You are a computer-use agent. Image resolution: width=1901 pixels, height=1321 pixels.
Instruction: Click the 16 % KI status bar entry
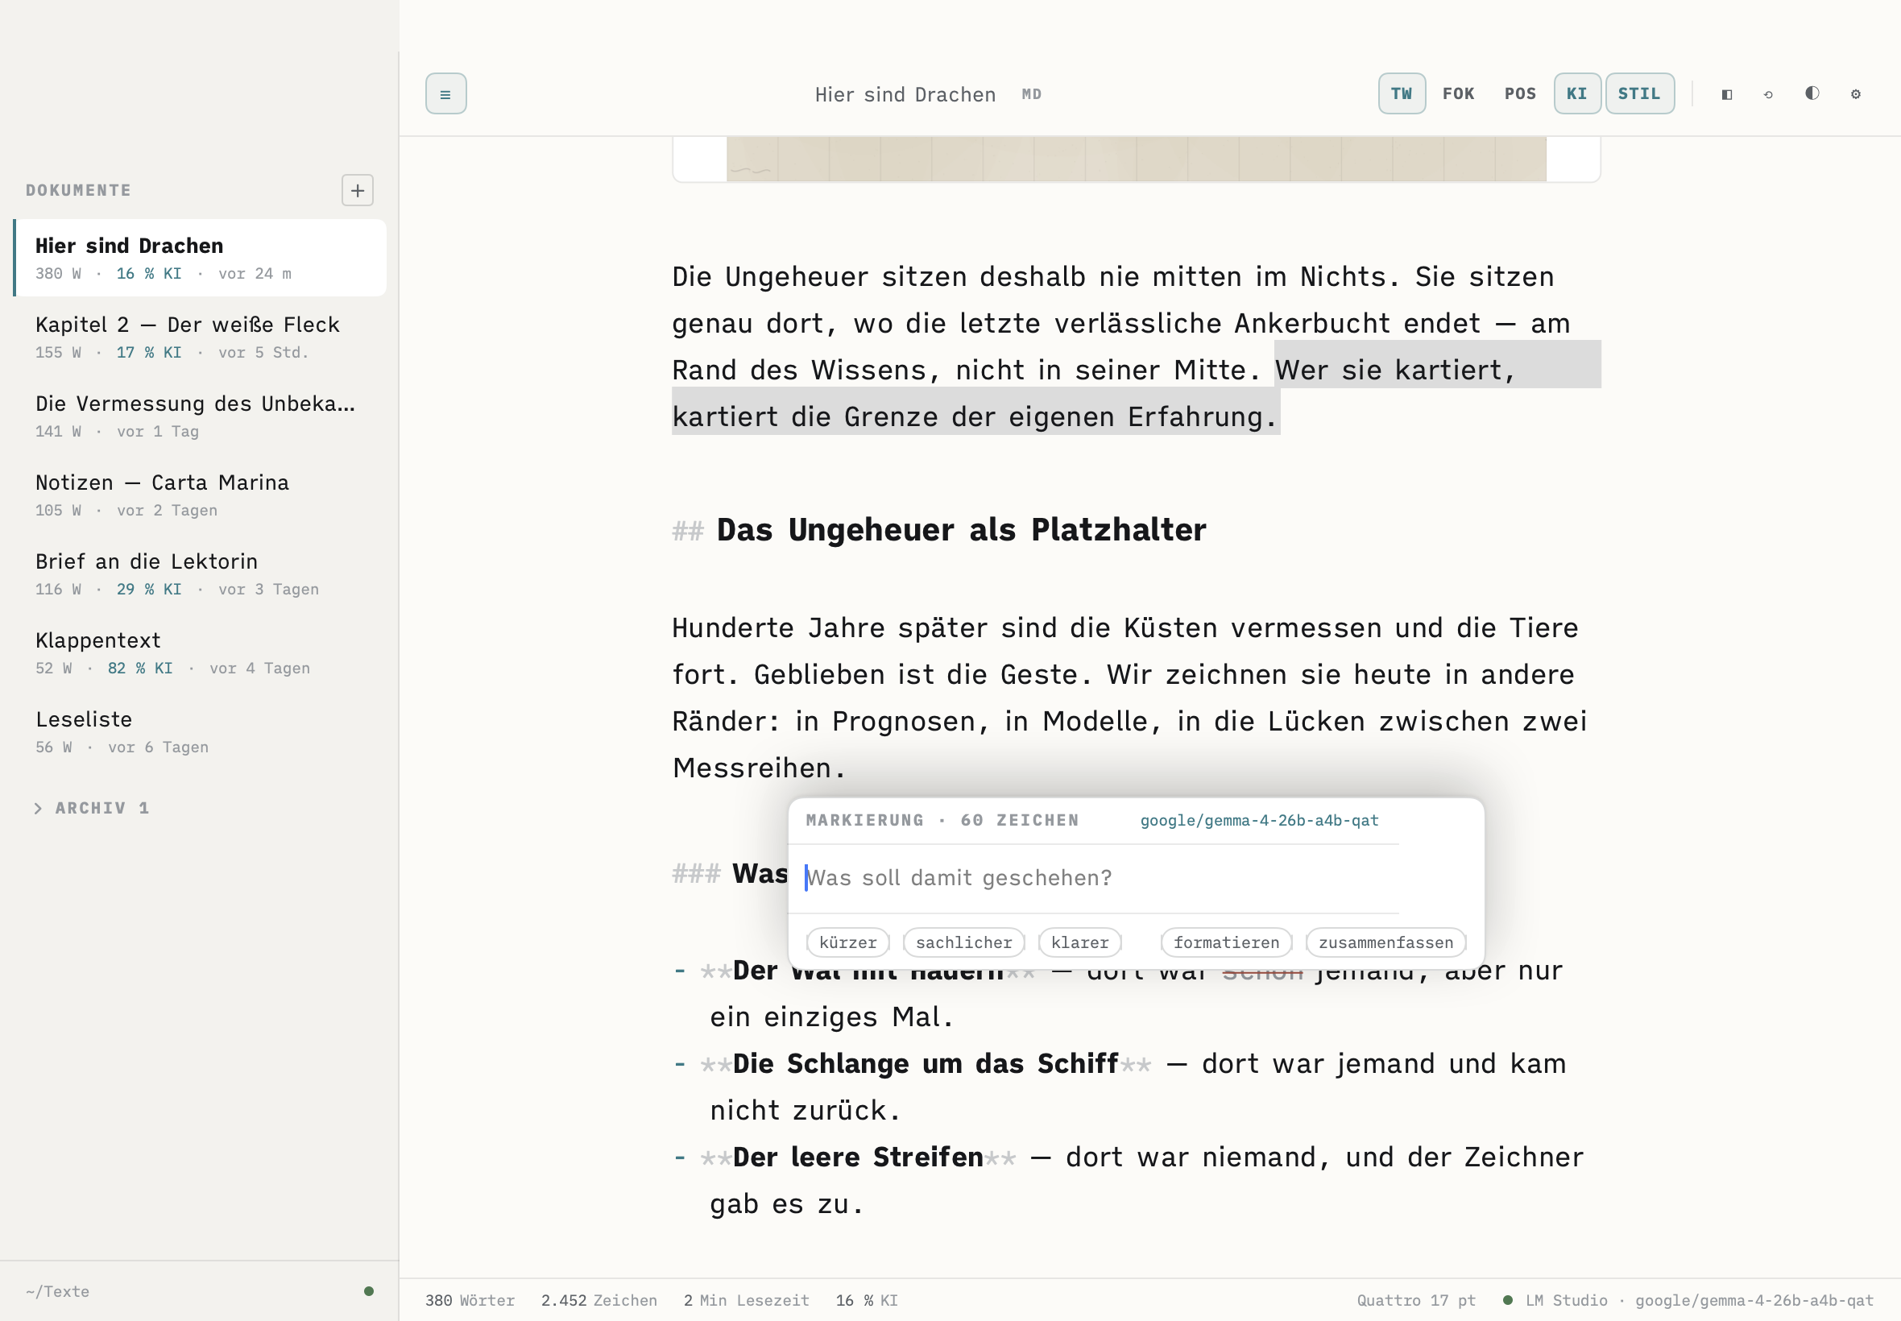(x=867, y=1300)
